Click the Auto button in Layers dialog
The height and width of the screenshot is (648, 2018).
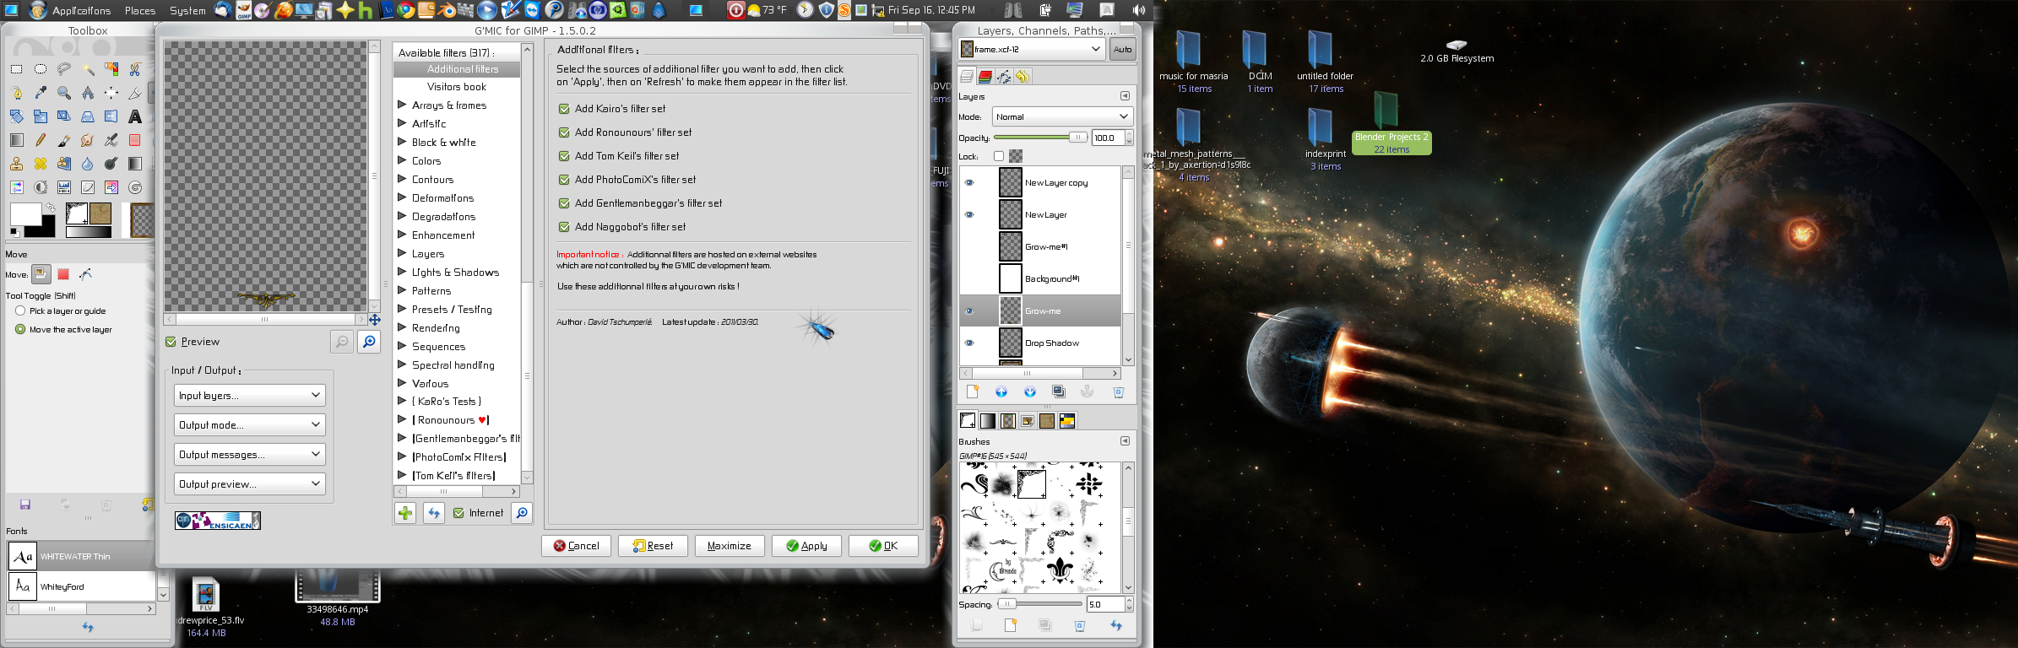tap(1122, 49)
